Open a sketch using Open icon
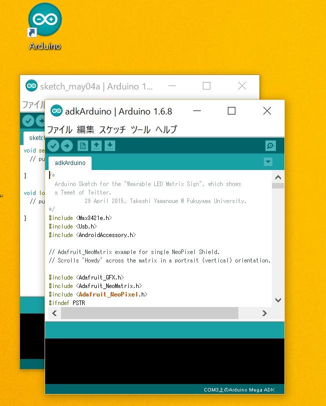The image size is (326, 406). tap(97, 146)
